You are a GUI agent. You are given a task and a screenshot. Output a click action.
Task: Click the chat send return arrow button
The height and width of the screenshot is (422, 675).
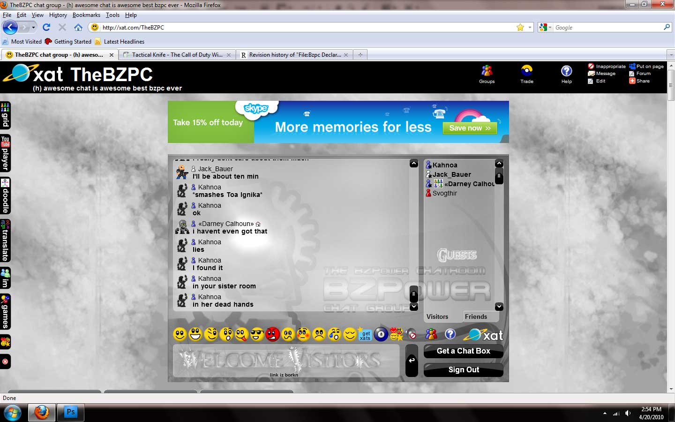412,360
